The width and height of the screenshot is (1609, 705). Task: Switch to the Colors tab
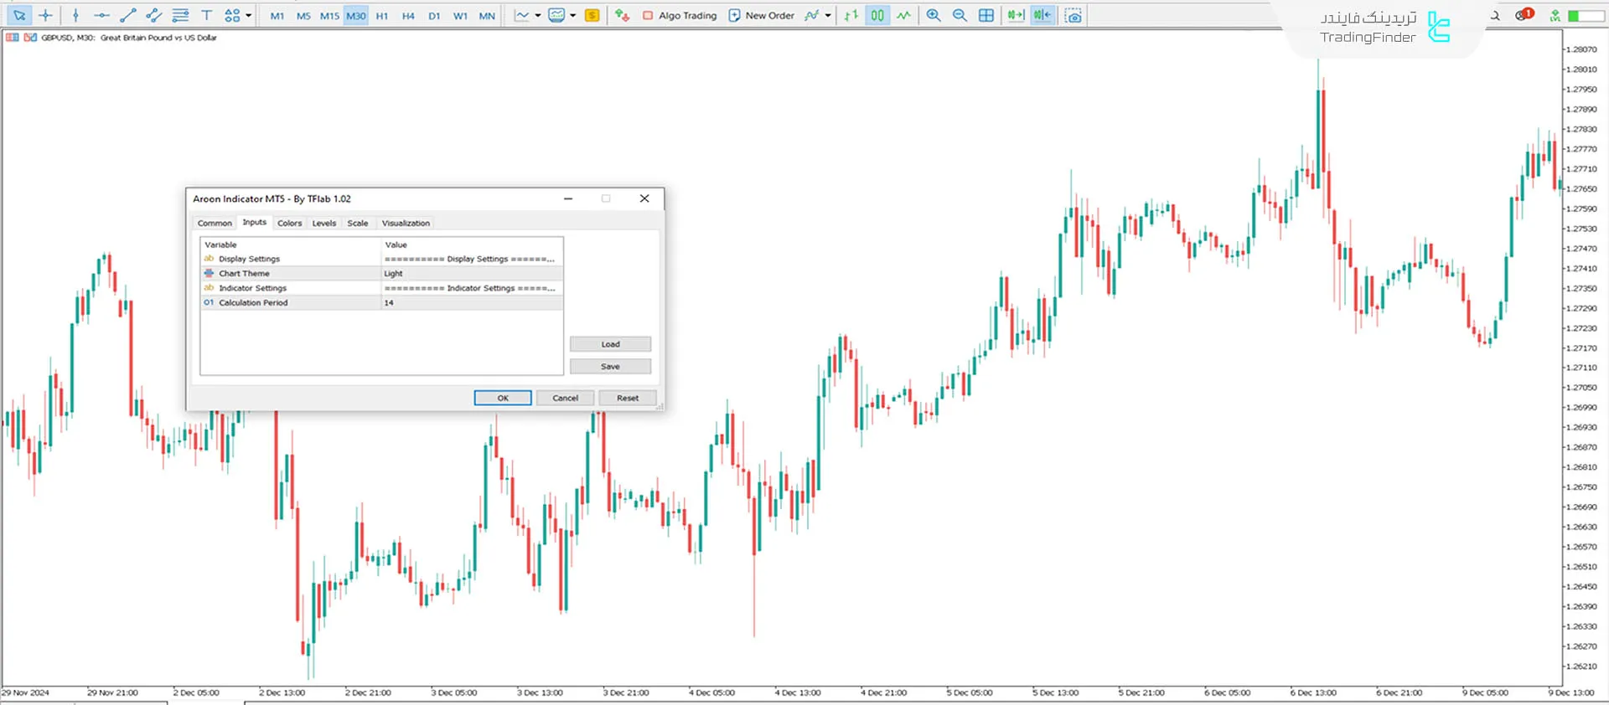coord(289,223)
